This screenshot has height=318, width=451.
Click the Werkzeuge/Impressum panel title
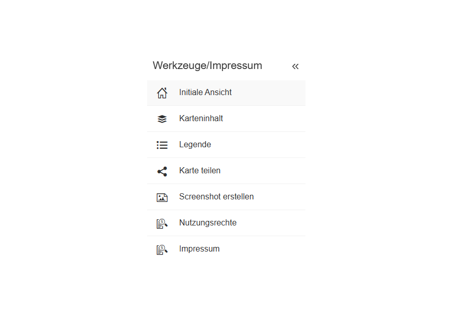207,66
